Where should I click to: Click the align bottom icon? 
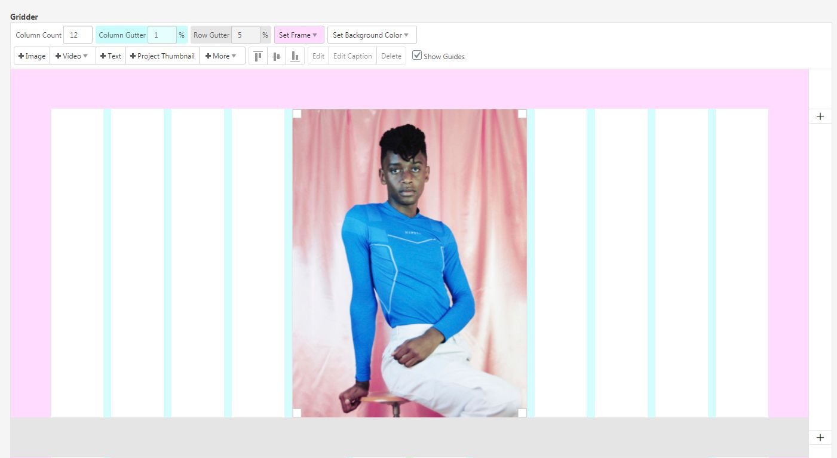click(x=295, y=56)
